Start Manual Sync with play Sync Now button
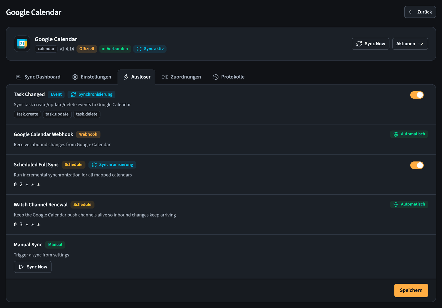Image resolution: width=442 pixels, height=308 pixels. click(33, 267)
